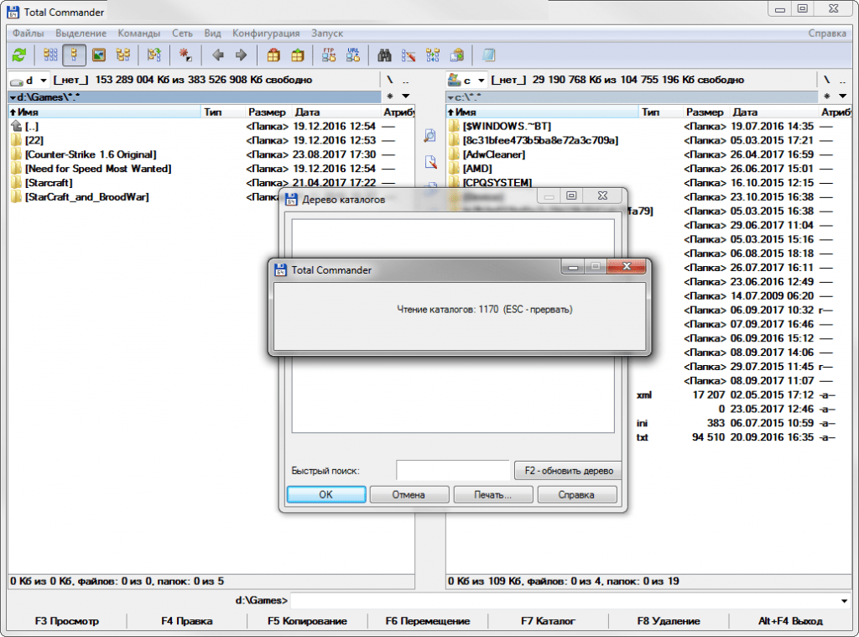This screenshot has width=859, height=637.
Task: Open left panel directory history arrow
Action: [x=406, y=97]
